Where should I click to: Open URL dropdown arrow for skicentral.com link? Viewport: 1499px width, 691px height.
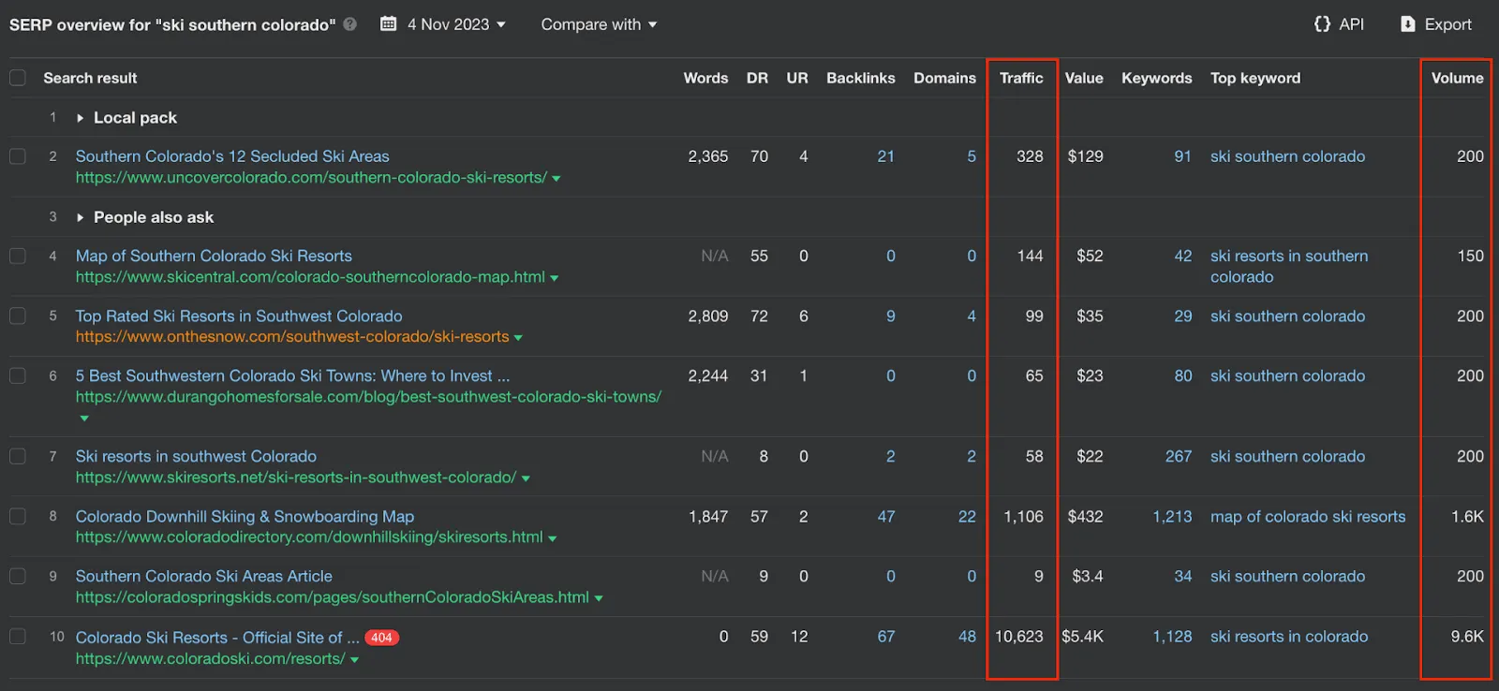tap(555, 278)
